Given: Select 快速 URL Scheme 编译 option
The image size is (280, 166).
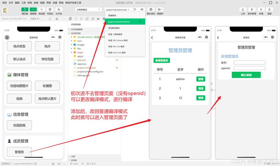Looking at the screenshot, I should point(125,41).
